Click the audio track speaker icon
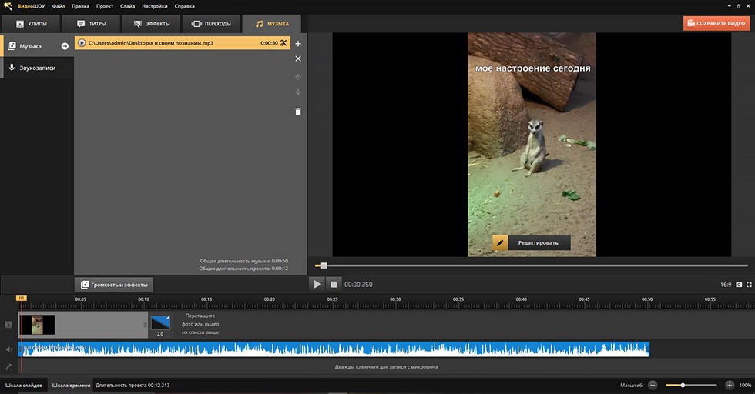The width and height of the screenshot is (755, 394). pyautogui.click(x=8, y=349)
